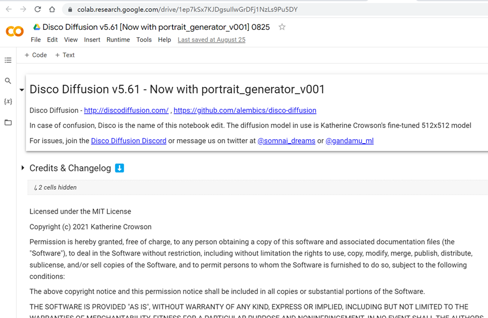Click the 'In case of confusion' paragraph
The height and width of the screenshot is (318, 488).
(250, 126)
